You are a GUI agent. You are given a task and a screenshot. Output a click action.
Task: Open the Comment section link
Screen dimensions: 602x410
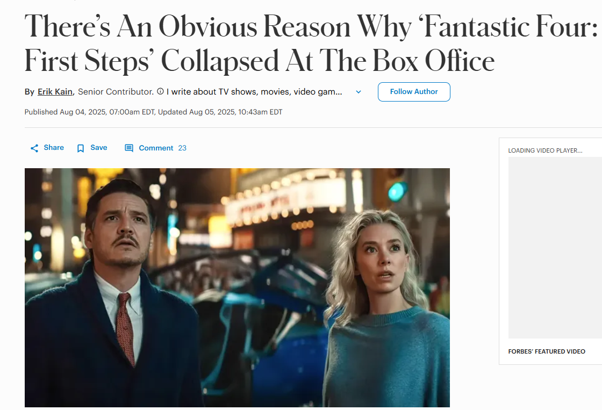pos(156,148)
